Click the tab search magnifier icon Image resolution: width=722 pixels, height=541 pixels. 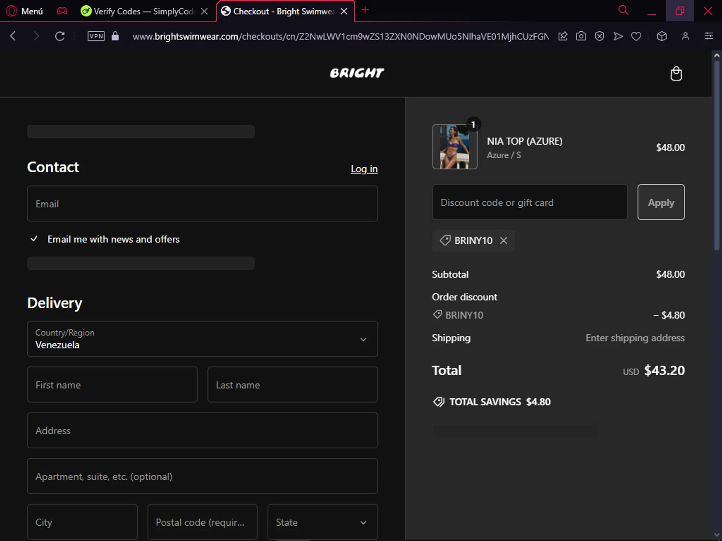pos(623,11)
